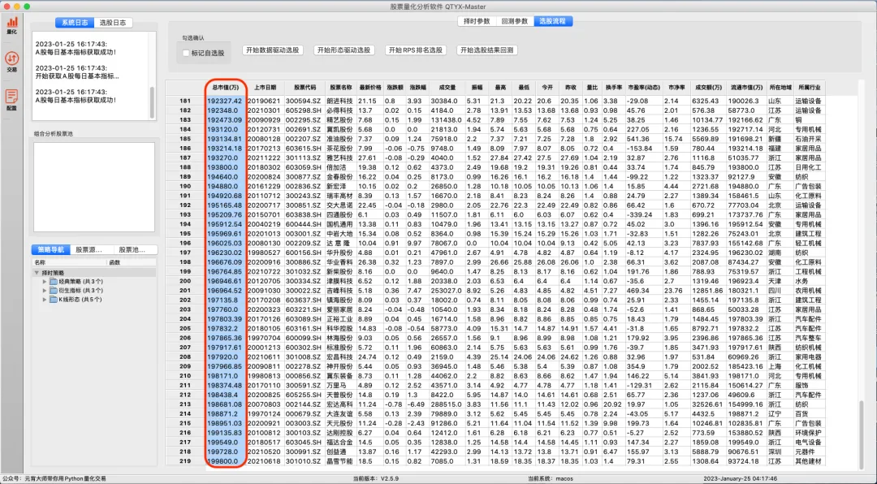
Task: Open the 配置 configuration icon
Action: tap(11, 100)
